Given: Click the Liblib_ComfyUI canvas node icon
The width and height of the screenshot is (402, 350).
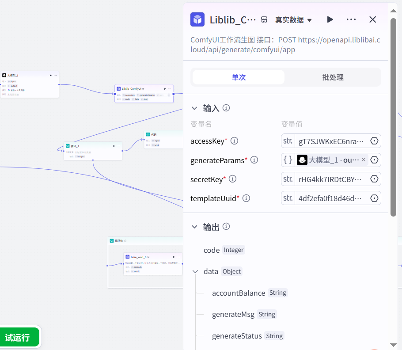Looking at the screenshot, I should (x=118, y=88).
